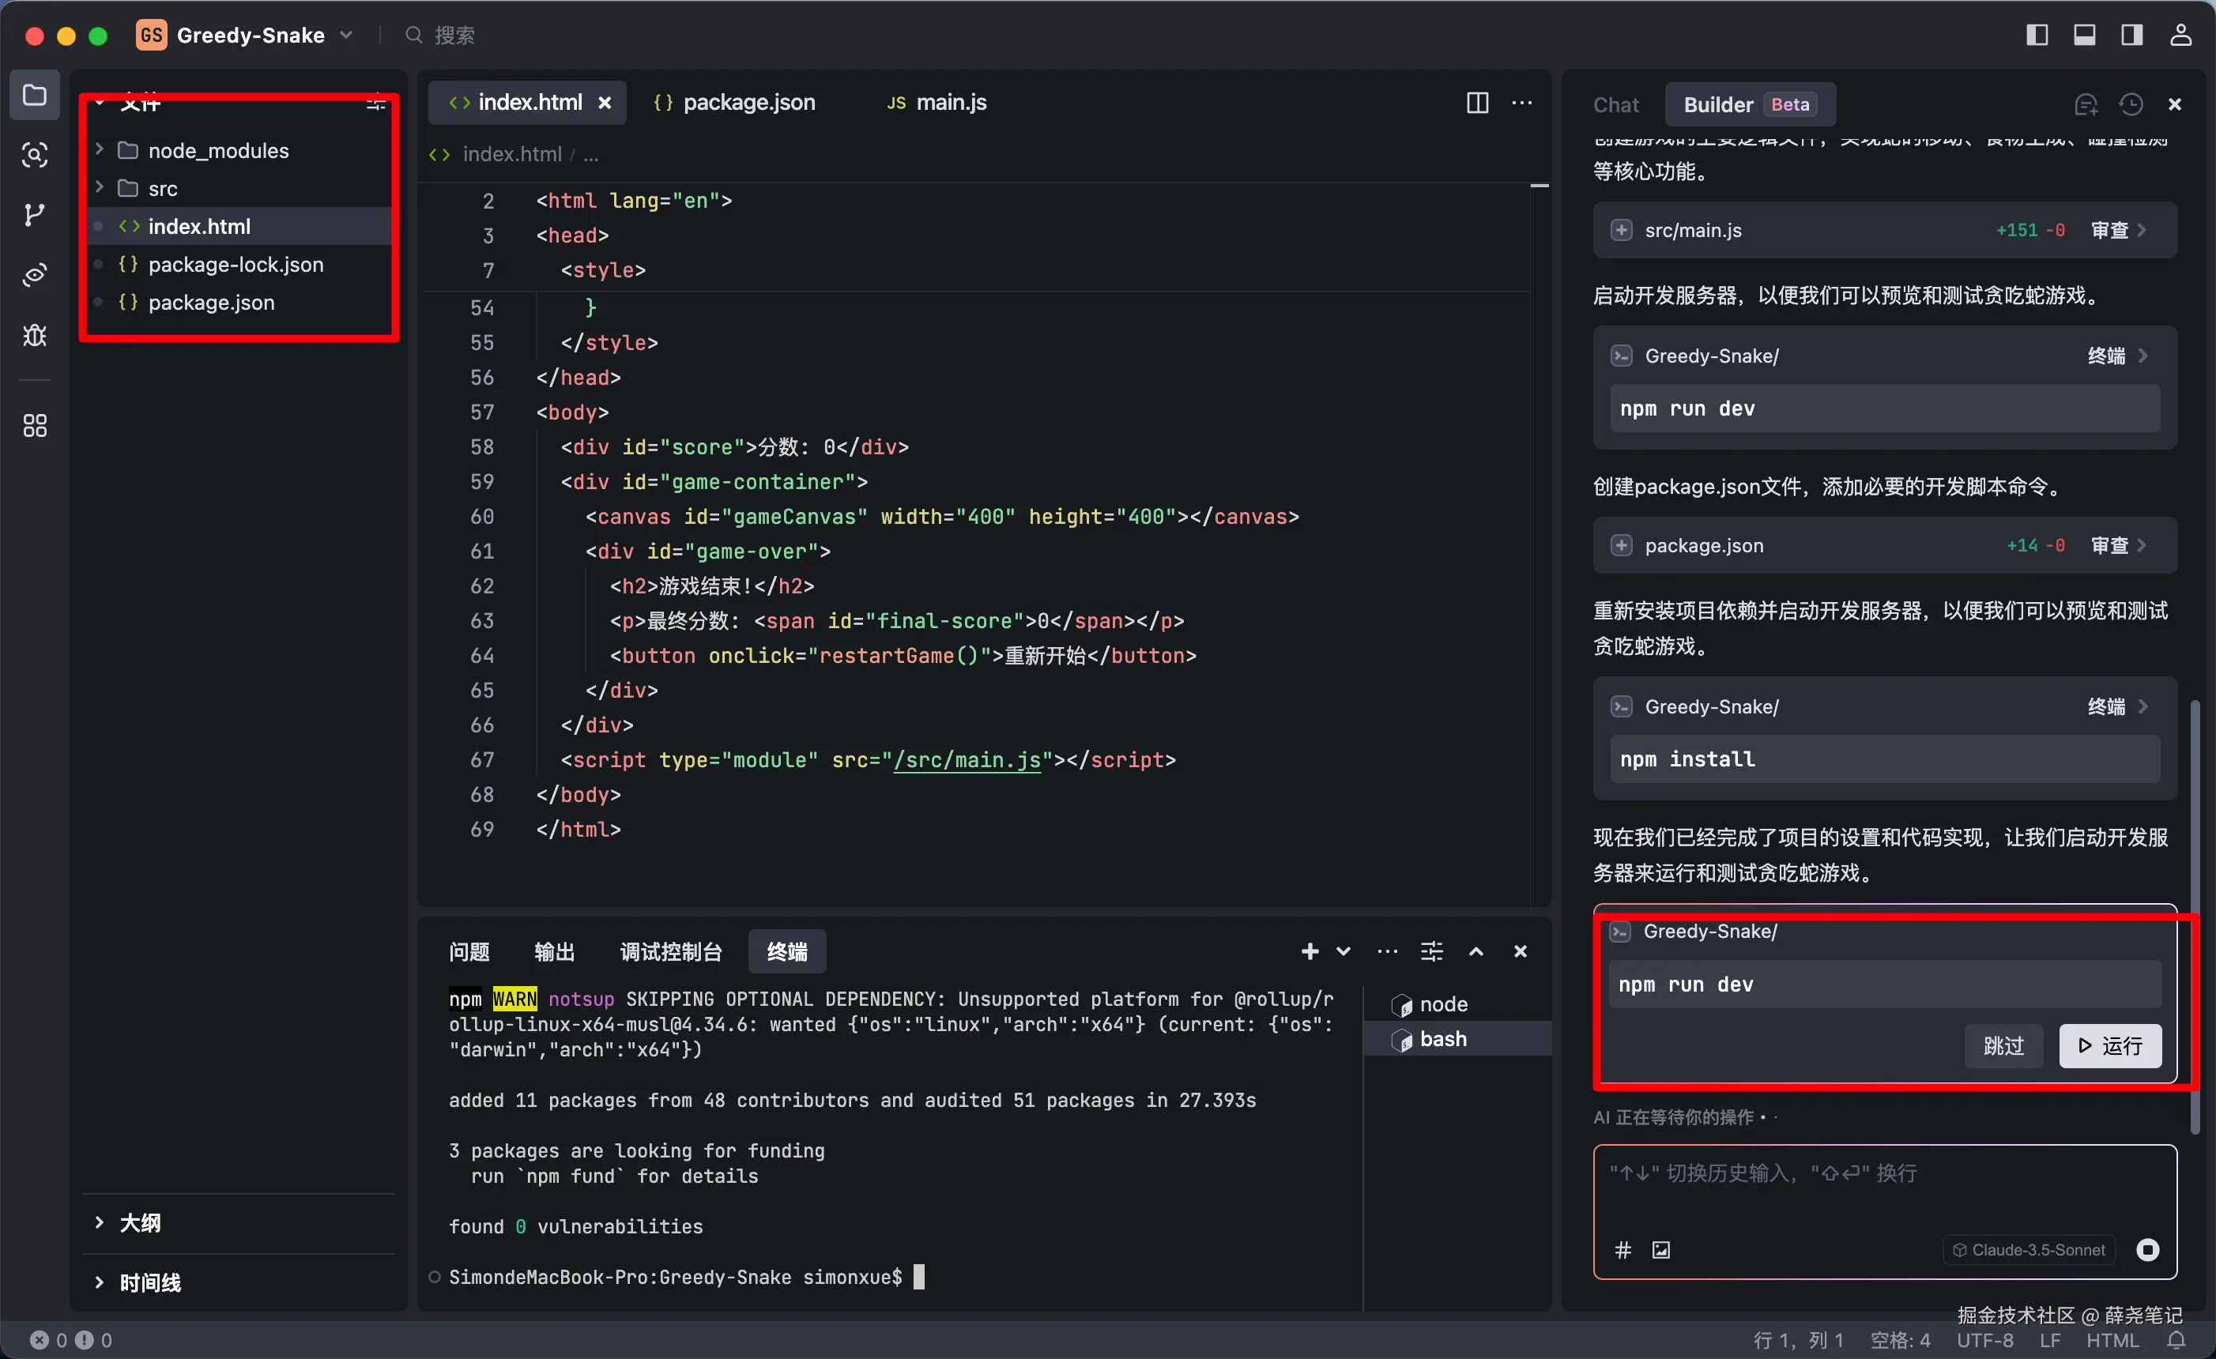Click the hashtag context icon in chat input
Viewport: 2216px width, 1359px height.
click(x=1623, y=1249)
